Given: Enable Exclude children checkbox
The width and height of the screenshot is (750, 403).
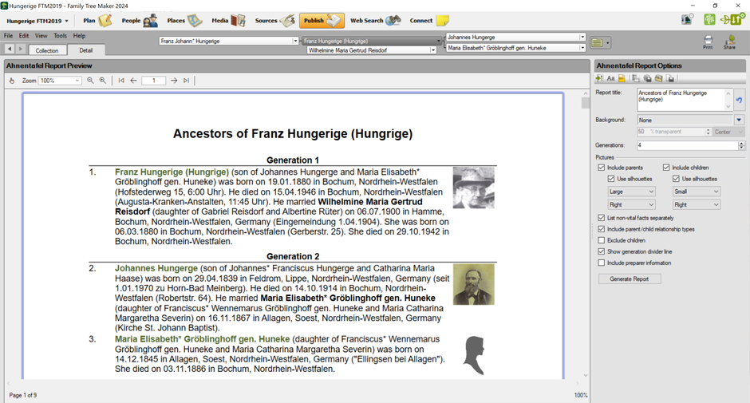Looking at the screenshot, I should pos(602,240).
